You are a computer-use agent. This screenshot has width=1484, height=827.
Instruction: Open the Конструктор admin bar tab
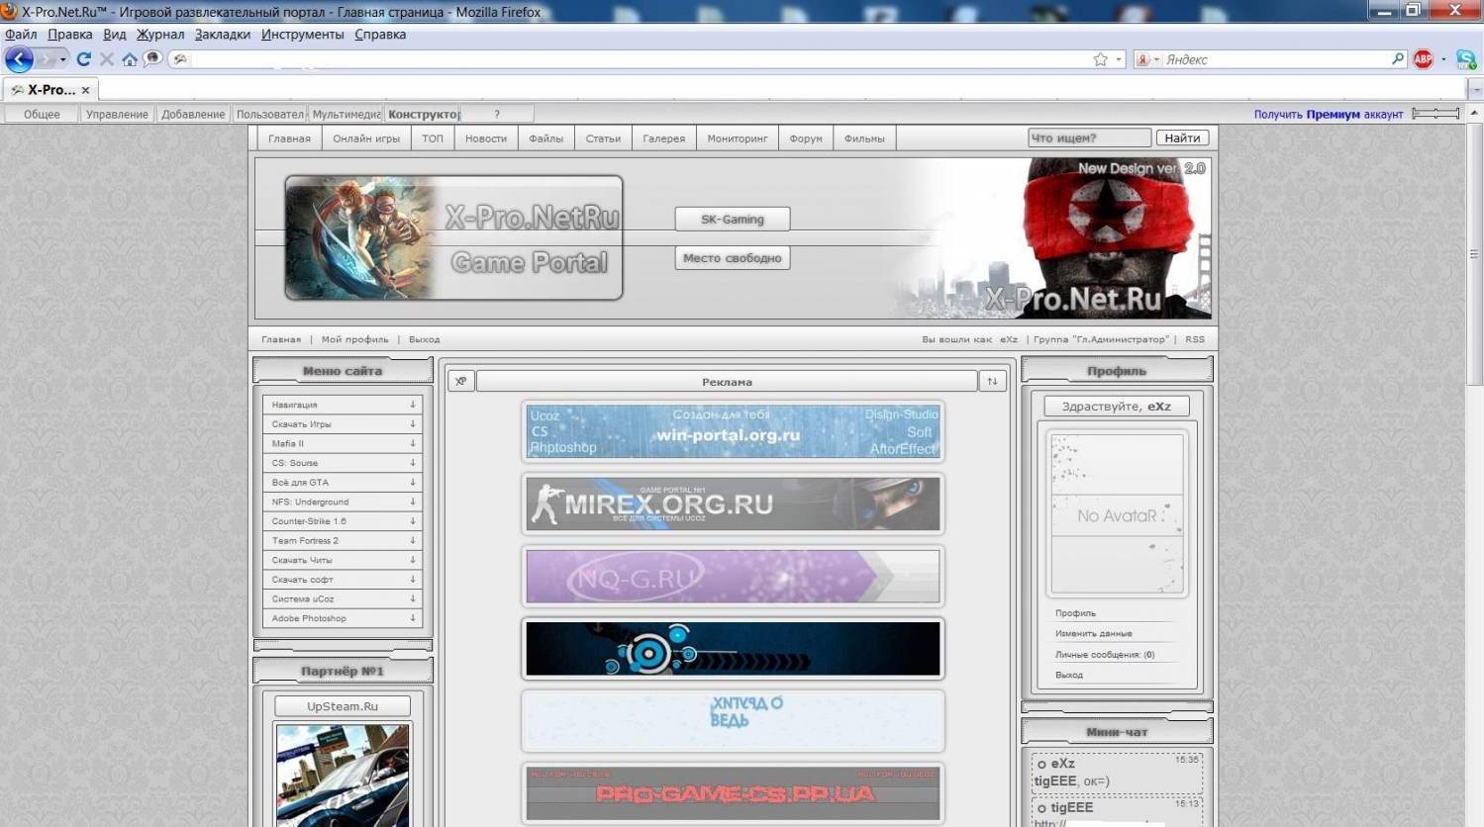423,114
